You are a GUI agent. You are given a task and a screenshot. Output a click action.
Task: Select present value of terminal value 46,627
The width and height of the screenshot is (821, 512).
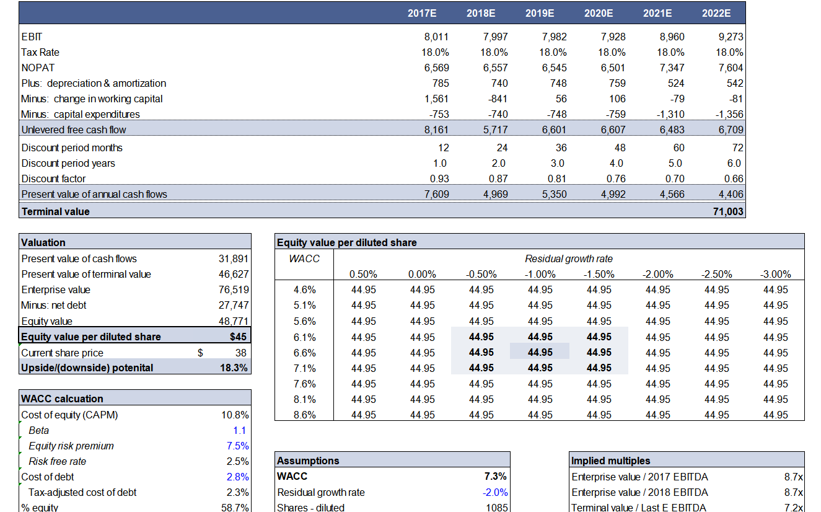[x=233, y=275]
